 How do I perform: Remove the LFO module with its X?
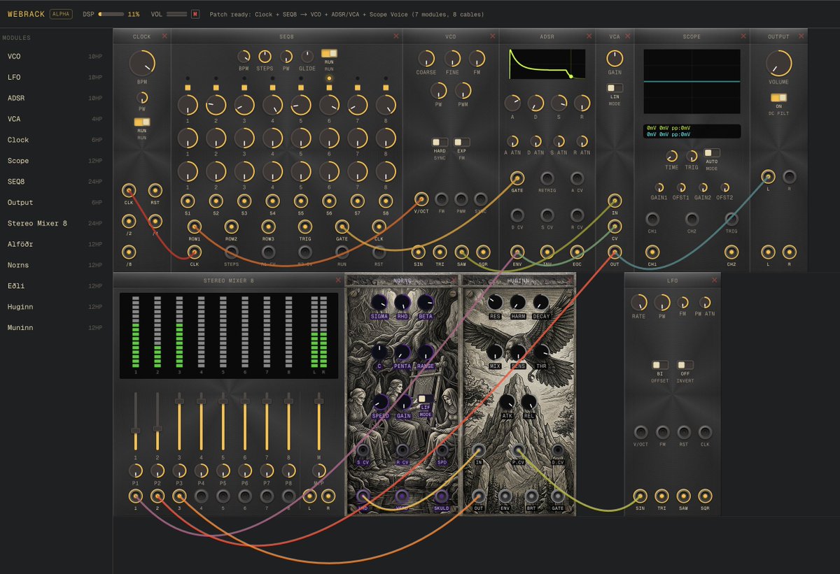click(714, 280)
